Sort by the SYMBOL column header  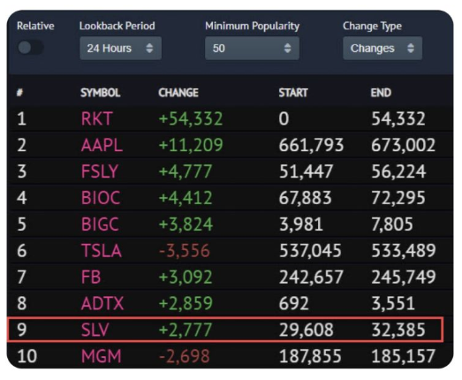coord(100,93)
